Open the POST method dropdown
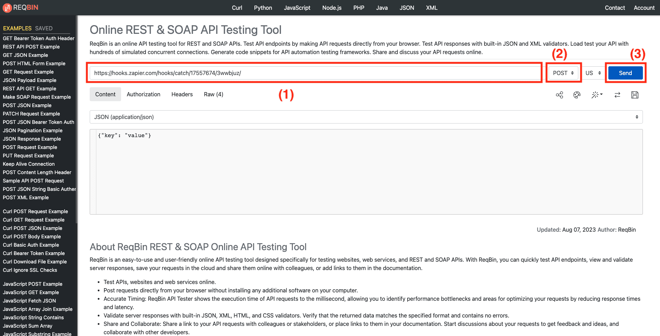This screenshot has height=336, width=660. click(x=563, y=73)
